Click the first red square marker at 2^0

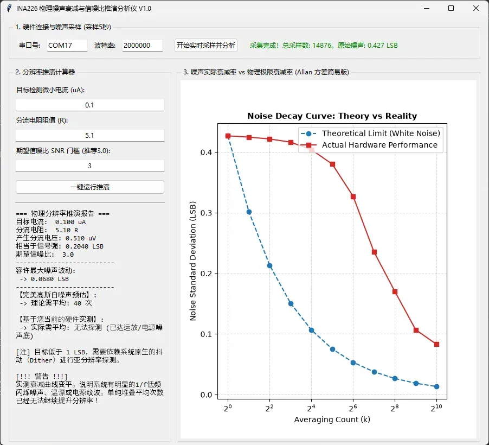pyautogui.click(x=228, y=136)
